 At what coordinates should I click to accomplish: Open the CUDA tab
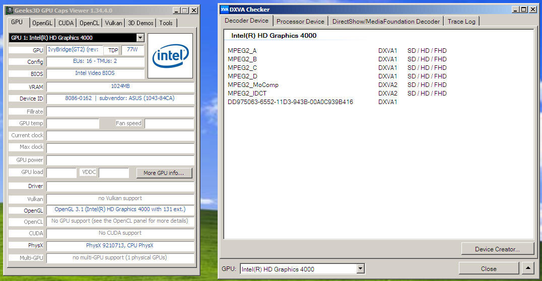(x=65, y=23)
